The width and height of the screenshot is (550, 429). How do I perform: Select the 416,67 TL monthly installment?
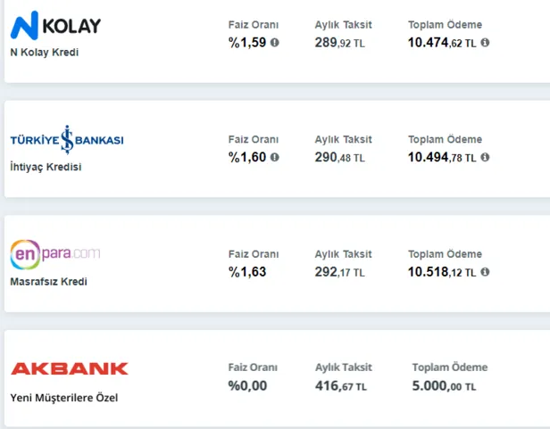click(339, 386)
